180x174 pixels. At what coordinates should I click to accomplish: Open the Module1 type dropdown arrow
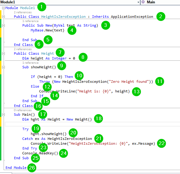coord(138,2)
